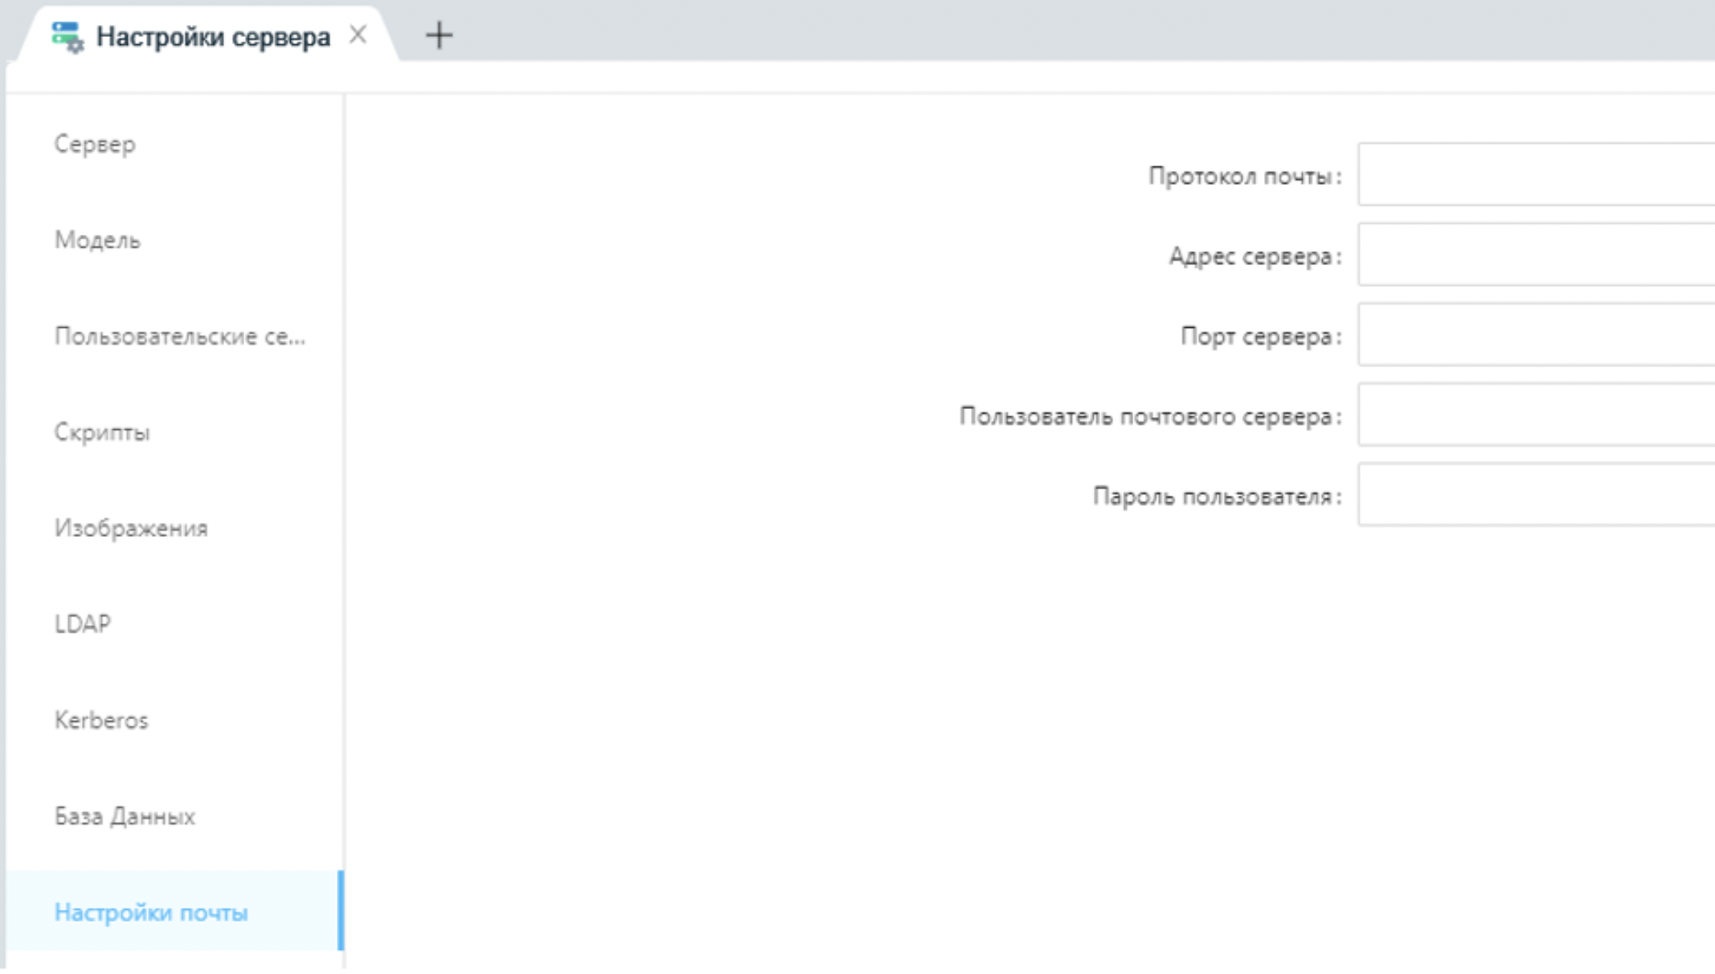Screen dimensions: 1715x974
Task: Open the Скрипты section
Action: [102, 432]
